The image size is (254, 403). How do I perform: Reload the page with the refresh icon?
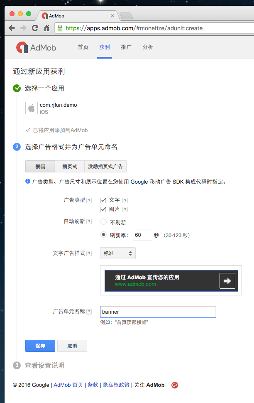tap(35, 28)
